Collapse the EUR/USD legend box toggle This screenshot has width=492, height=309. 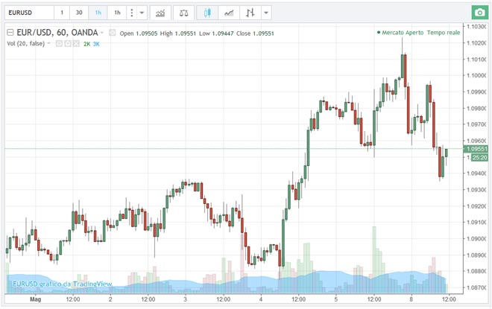(x=10, y=33)
